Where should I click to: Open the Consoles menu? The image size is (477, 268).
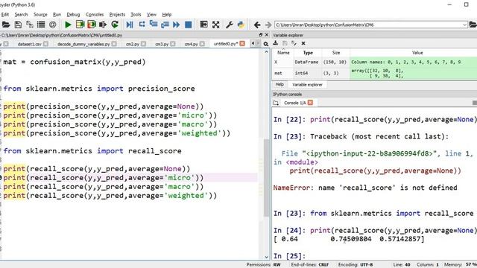click(95, 14)
